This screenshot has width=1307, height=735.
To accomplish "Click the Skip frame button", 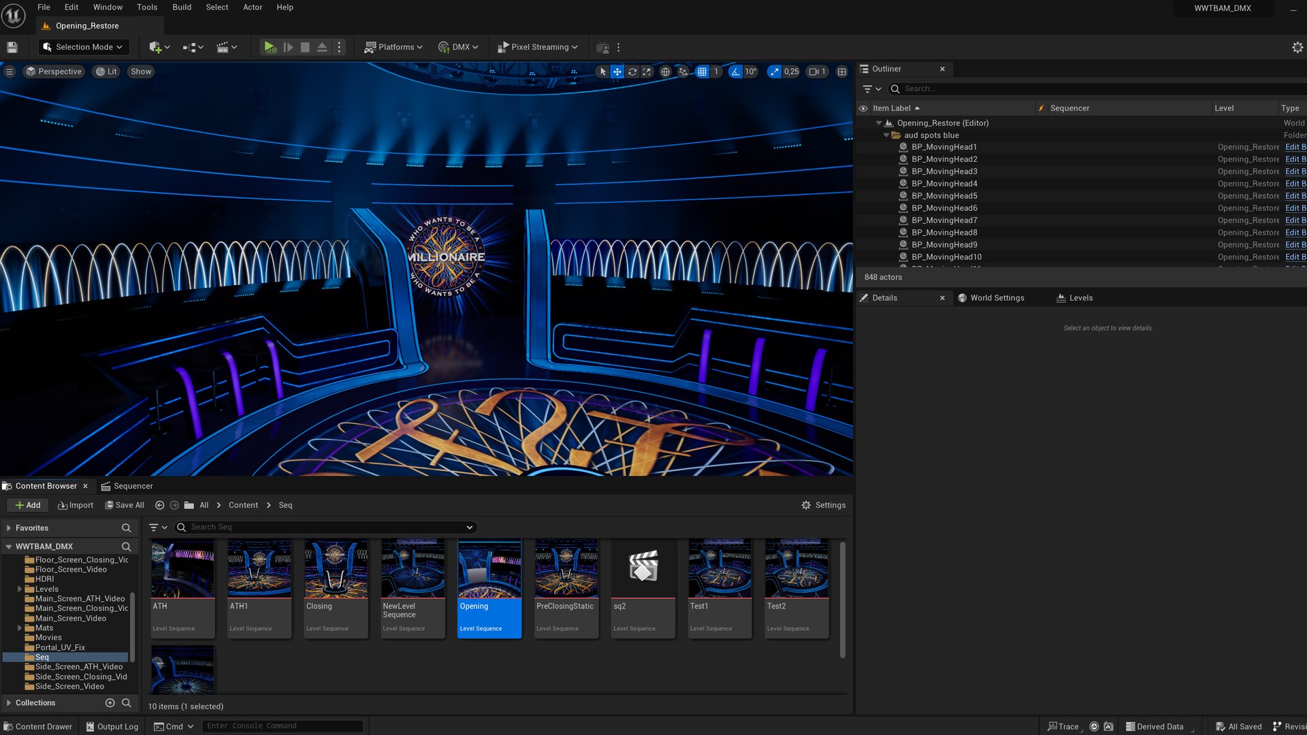I will [x=288, y=47].
